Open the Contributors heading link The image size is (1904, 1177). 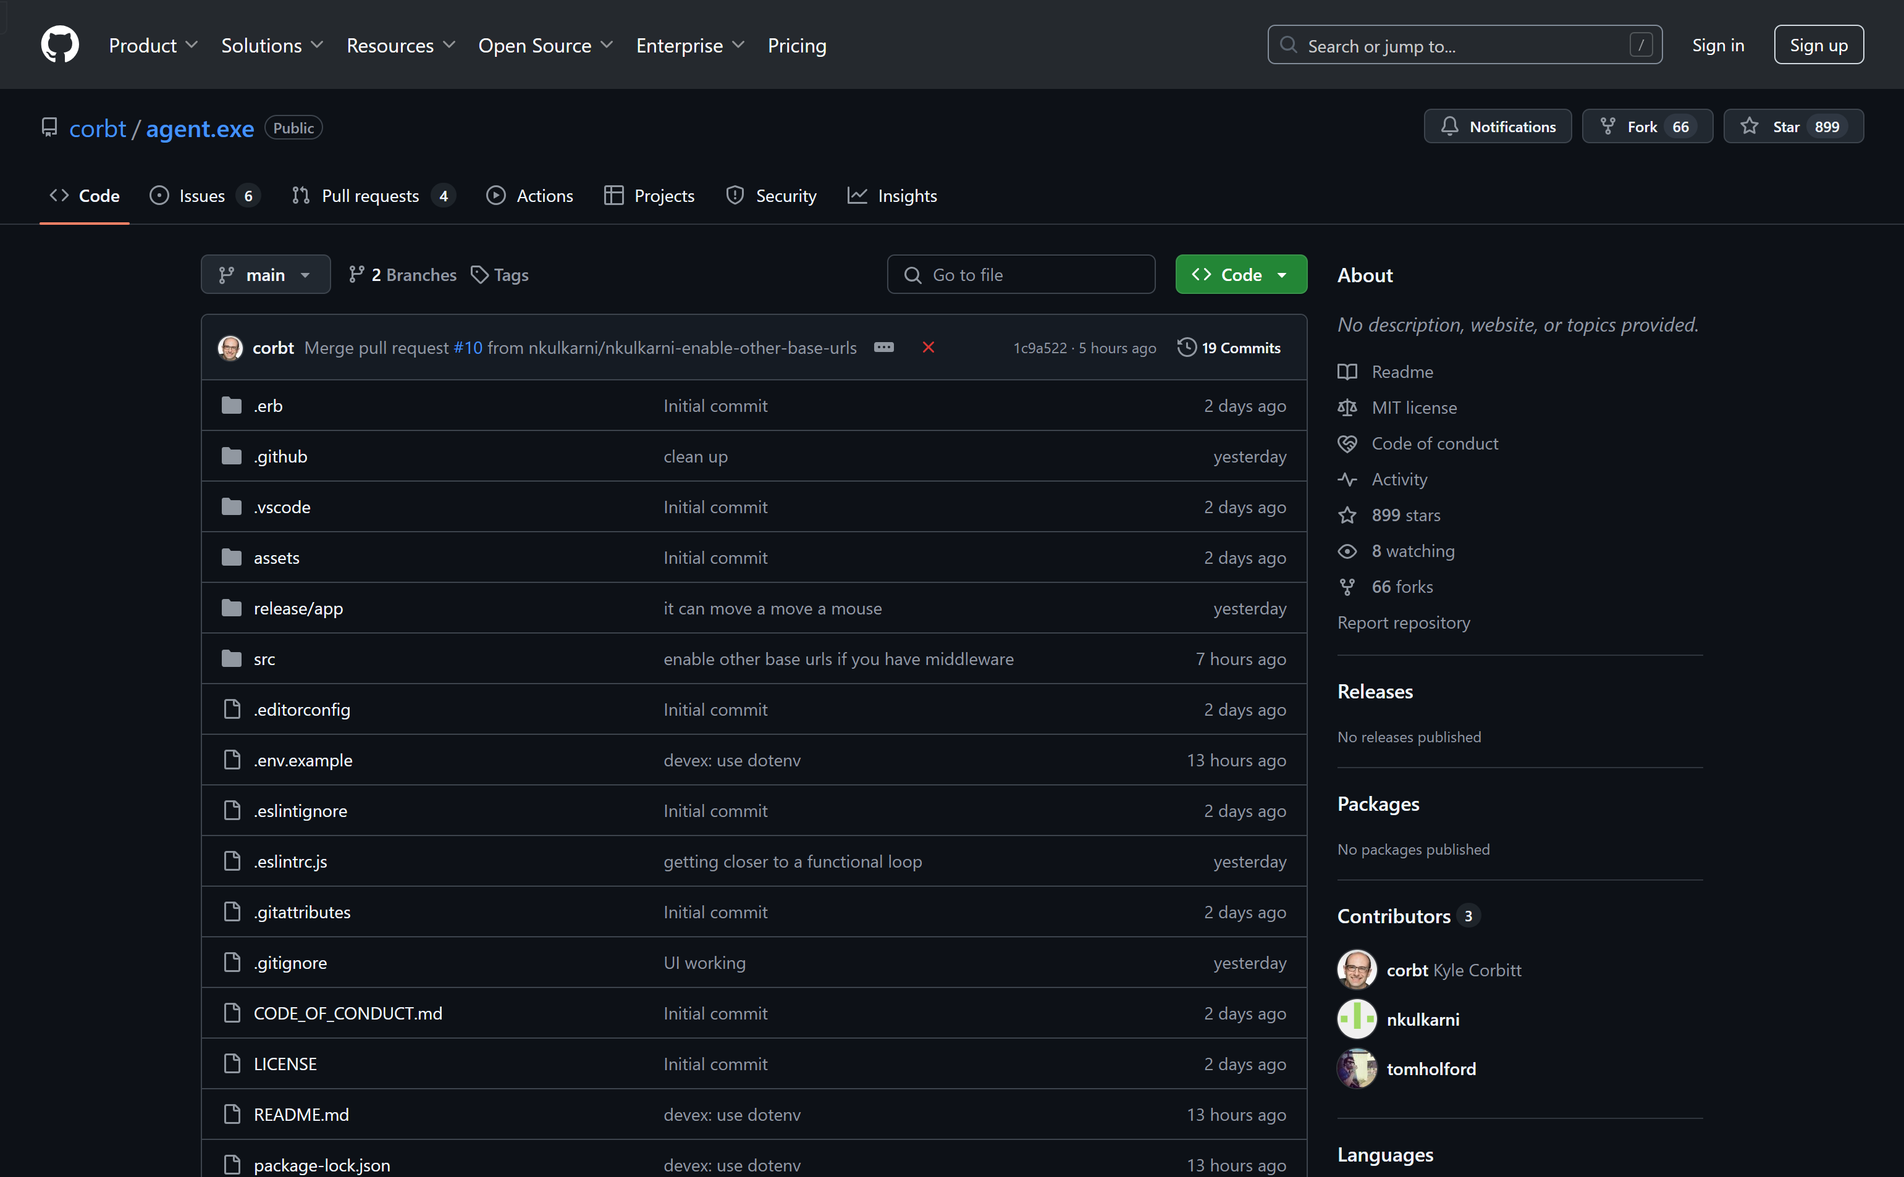(1408, 915)
